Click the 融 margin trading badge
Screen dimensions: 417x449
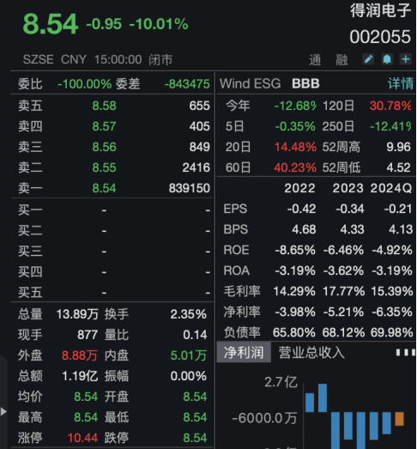coord(341,60)
